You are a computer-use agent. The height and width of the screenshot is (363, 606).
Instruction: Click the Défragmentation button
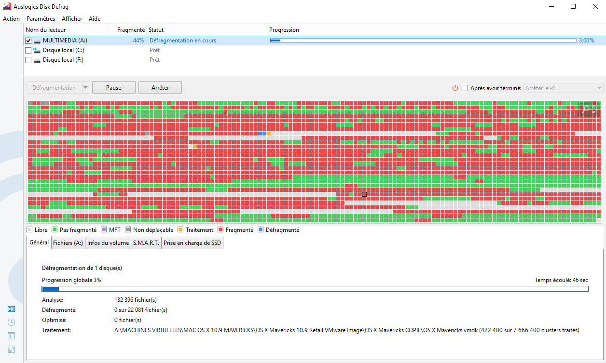[54, 88]
